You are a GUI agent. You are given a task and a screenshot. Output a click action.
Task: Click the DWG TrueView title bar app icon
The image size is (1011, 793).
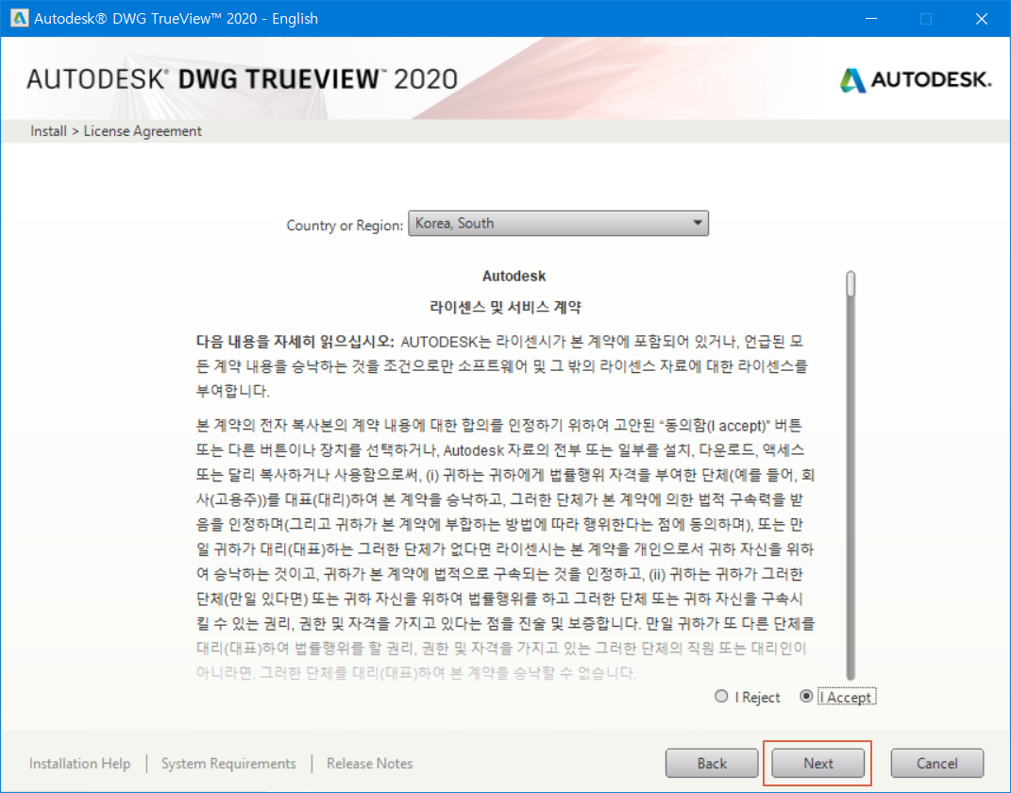(19, 18)
